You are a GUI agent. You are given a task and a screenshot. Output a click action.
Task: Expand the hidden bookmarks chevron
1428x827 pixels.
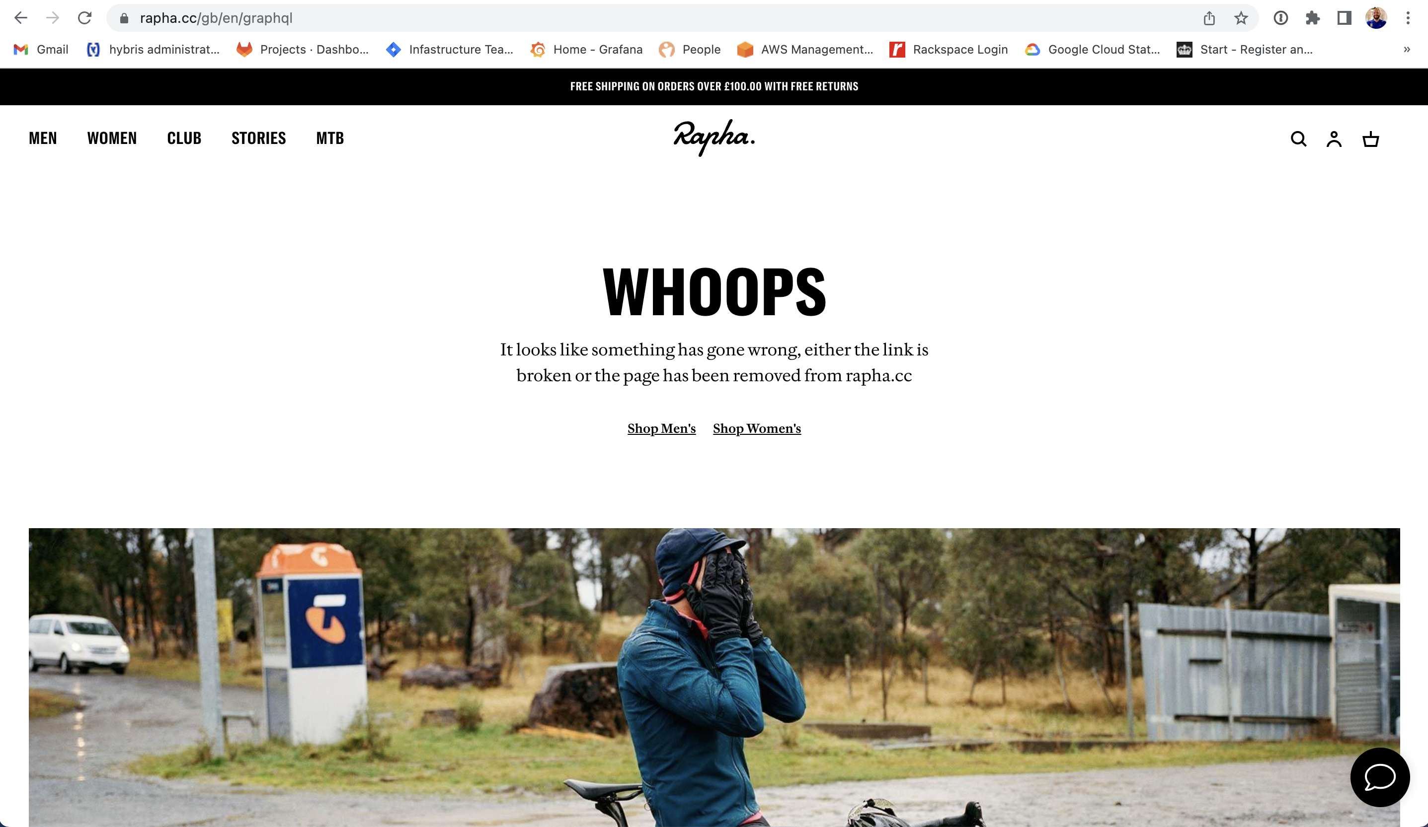(1407, 49)
